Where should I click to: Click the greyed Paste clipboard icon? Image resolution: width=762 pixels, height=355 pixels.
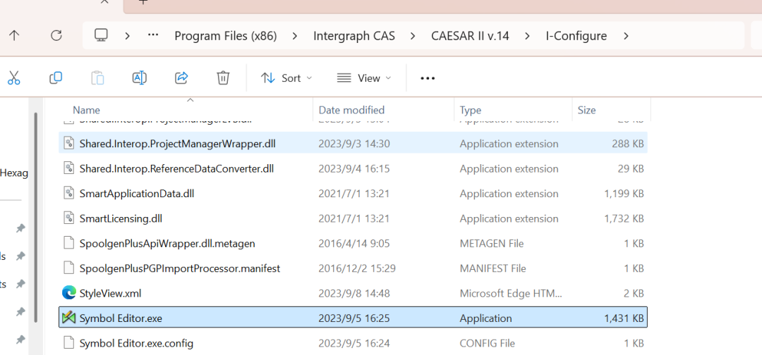(97, 77)
